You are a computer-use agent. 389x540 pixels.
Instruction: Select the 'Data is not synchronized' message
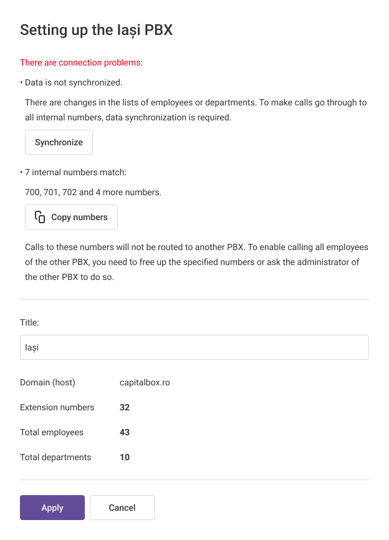73,82
